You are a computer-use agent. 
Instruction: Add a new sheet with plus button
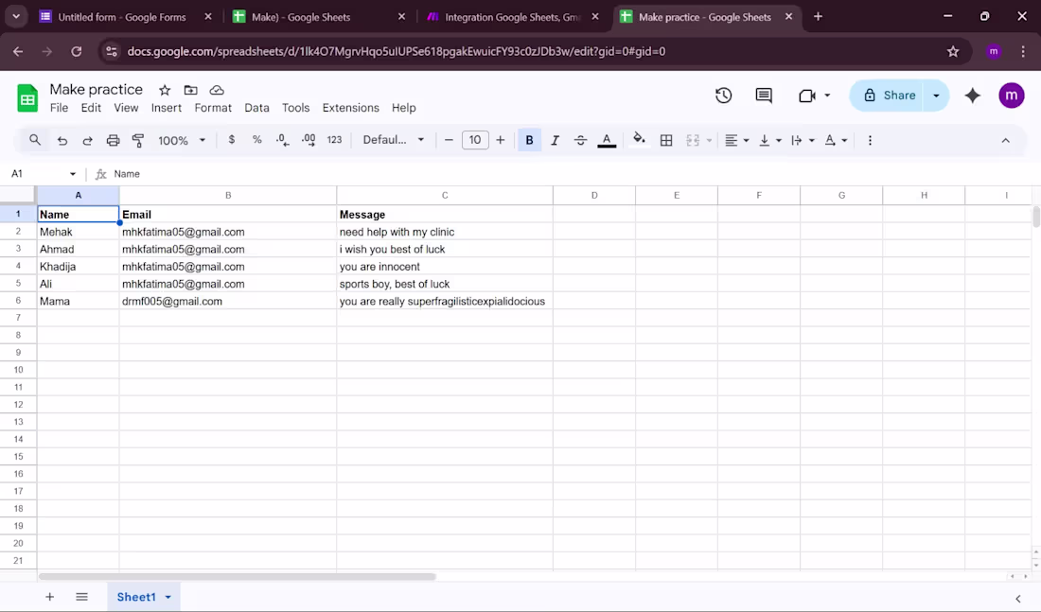point(50,597)
